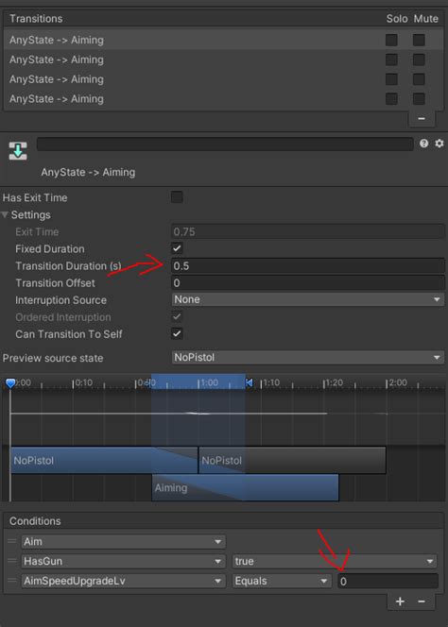Click the Transition Duration (s) label

pos(68,266)
